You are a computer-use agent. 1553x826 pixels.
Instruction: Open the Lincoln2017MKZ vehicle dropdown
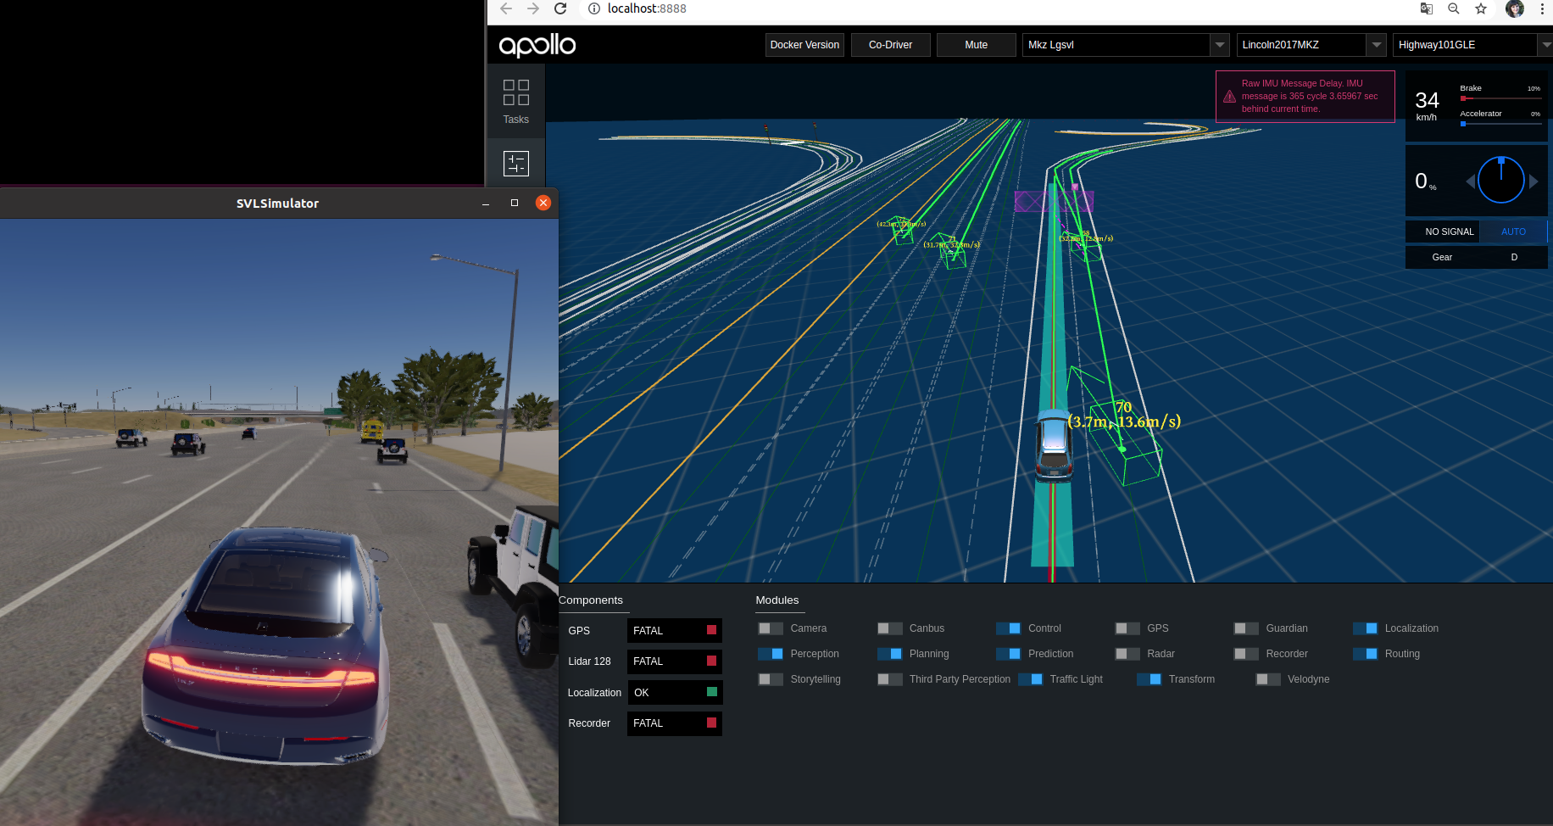1311,45
